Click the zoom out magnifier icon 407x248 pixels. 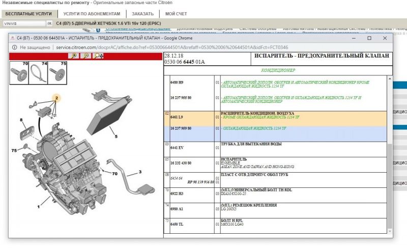(x=86, y=56)
